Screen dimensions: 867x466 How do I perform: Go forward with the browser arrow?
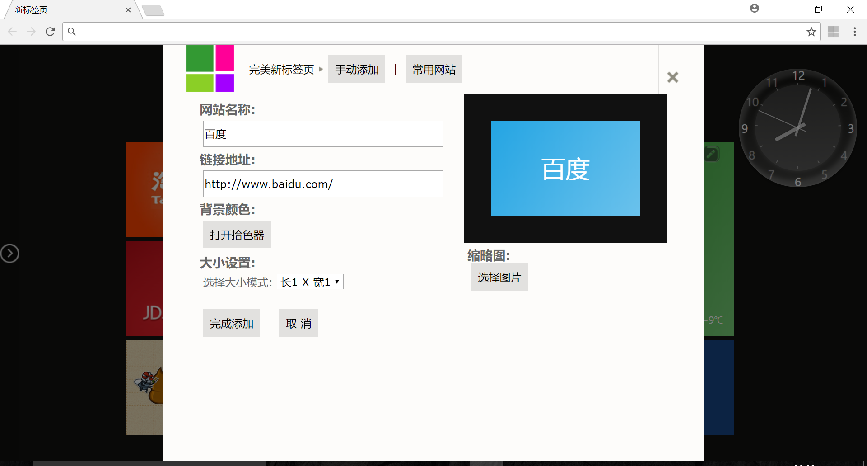tap(31, 32)
